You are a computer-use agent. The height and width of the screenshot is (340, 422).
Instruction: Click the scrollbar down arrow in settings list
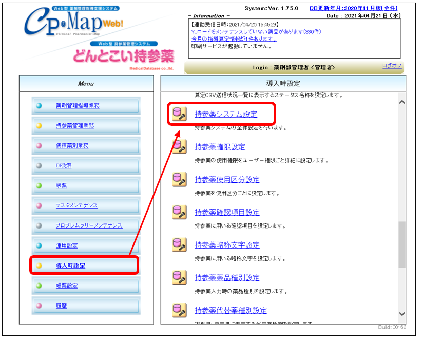(401, 314)
